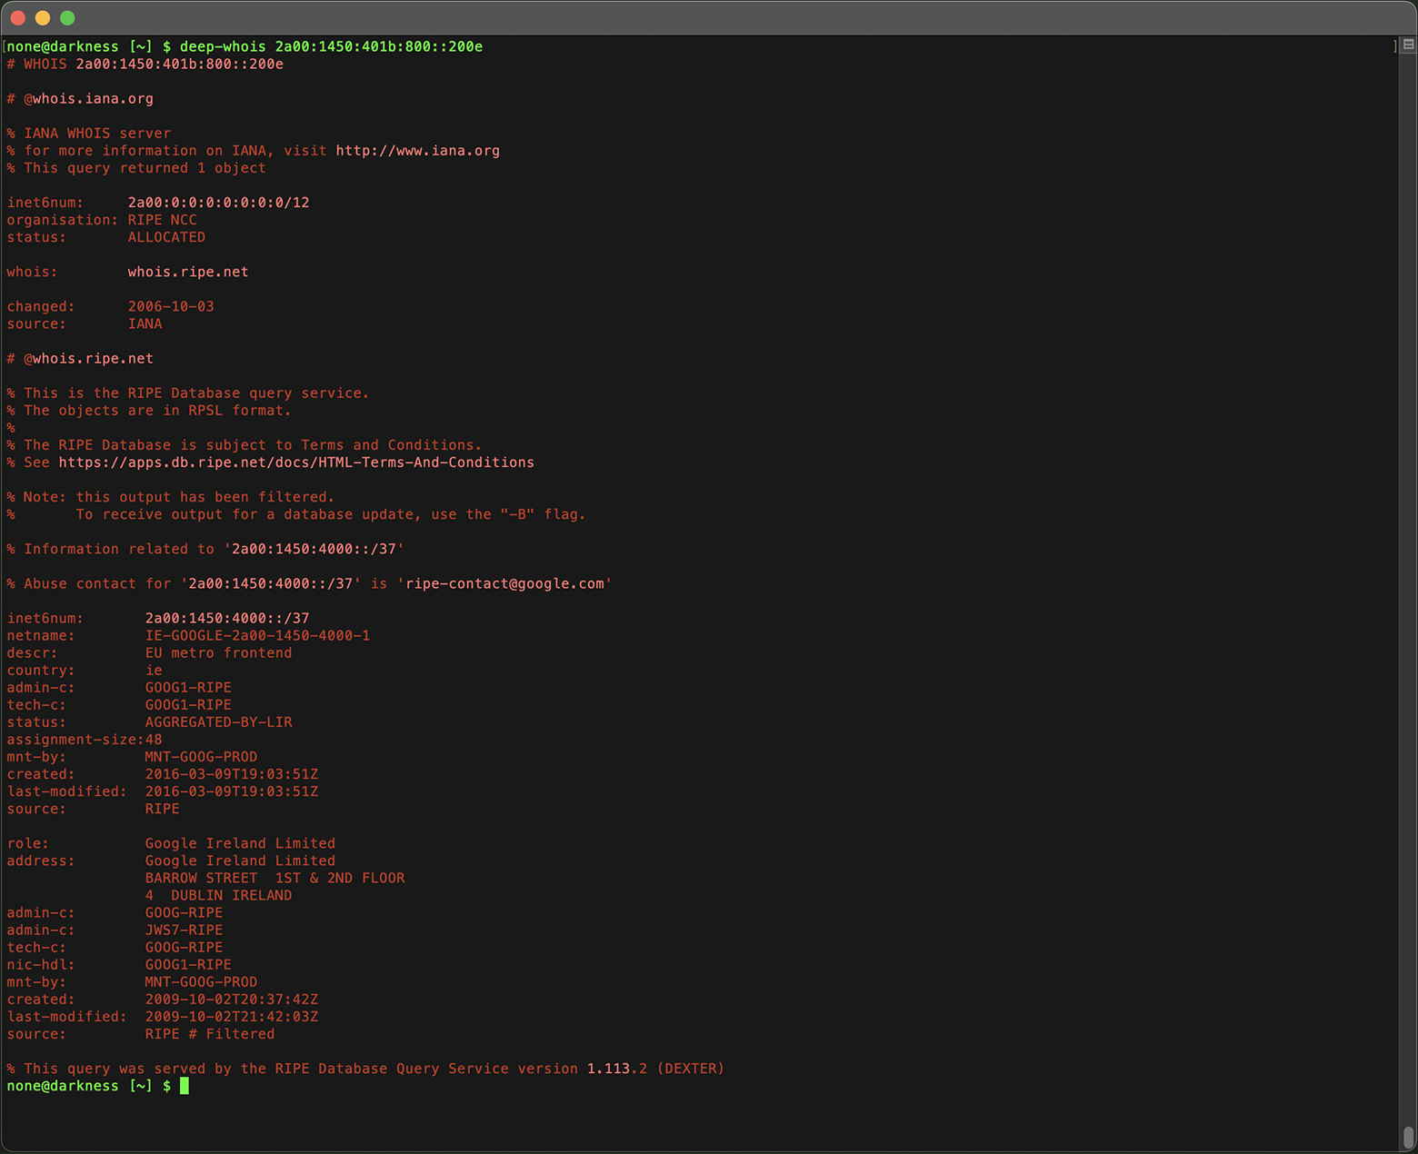1418x1154 pixels.
Task: Select the inet6num value 2a00:1450:4000::/37
Action: pyautogui.click(x=226, y=618)
